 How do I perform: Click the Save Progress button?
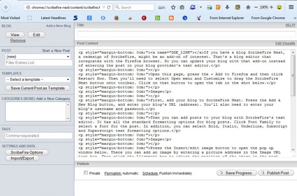coord(236,173)
